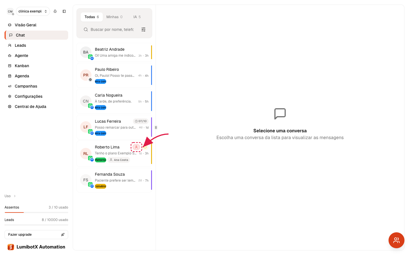Open the Kanban board
The image size is (409, 255).
[x=36, y=66]
